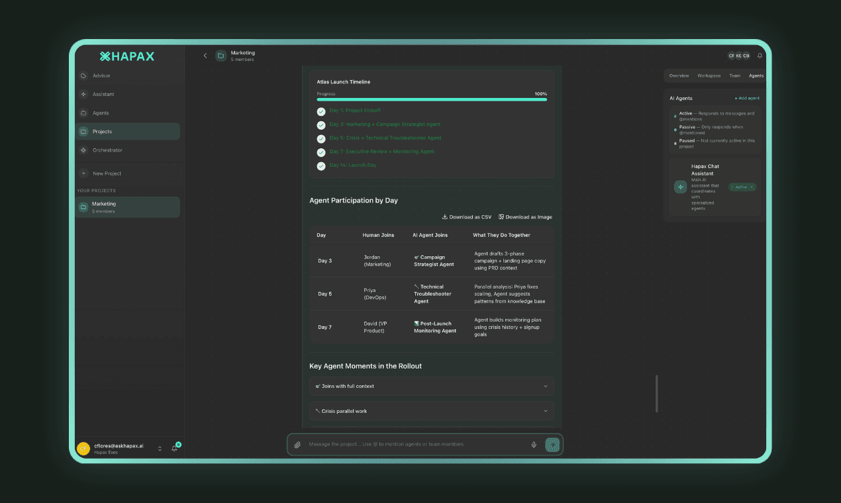Click the back arrow beside Marketing
This screenshot has width=841, height=503.
click(x=205, y=56)
